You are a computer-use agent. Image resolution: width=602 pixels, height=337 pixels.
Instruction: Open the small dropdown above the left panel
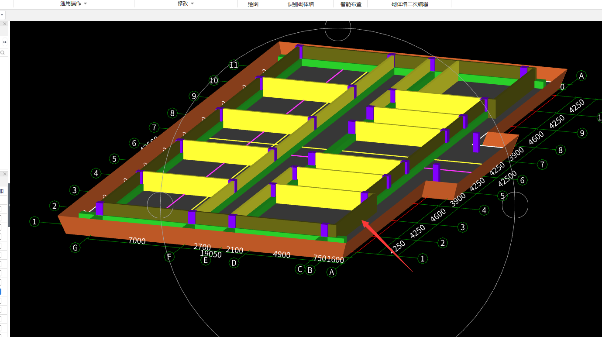2,15
